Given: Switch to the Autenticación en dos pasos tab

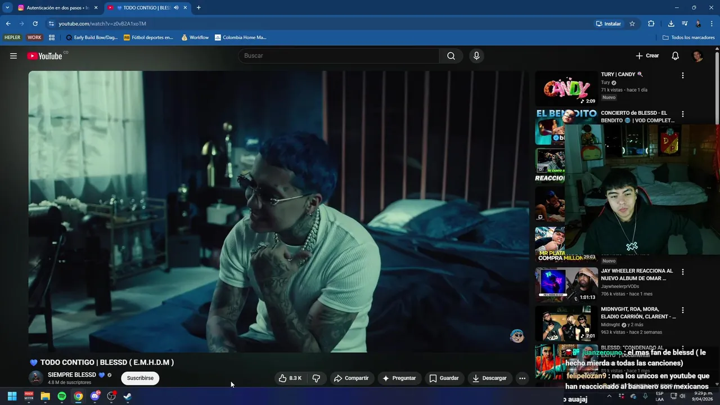Looking at the screenshot, I should pos(58,8).
